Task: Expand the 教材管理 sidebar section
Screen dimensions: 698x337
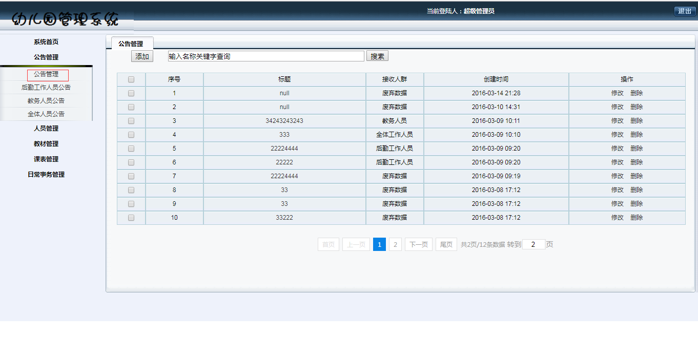Action: 46,144
